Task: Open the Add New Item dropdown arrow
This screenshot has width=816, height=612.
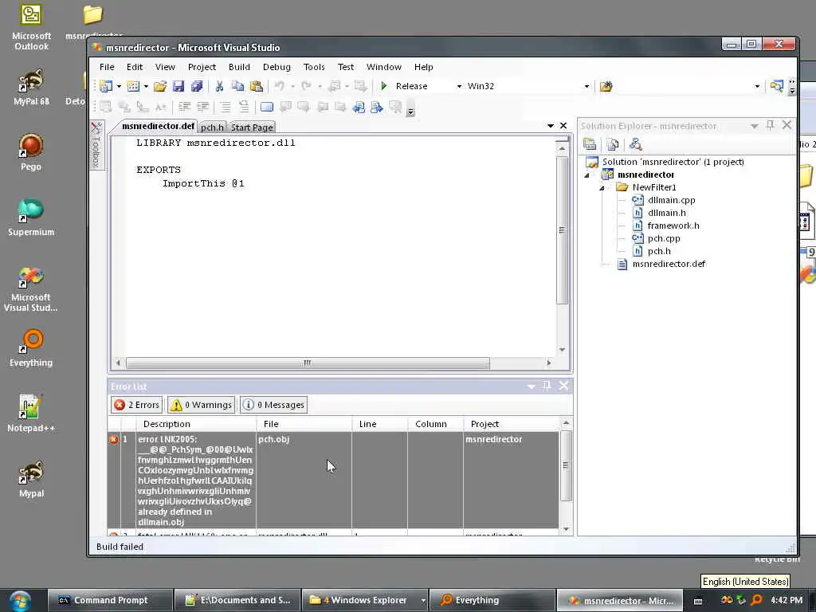Action: 146,86
